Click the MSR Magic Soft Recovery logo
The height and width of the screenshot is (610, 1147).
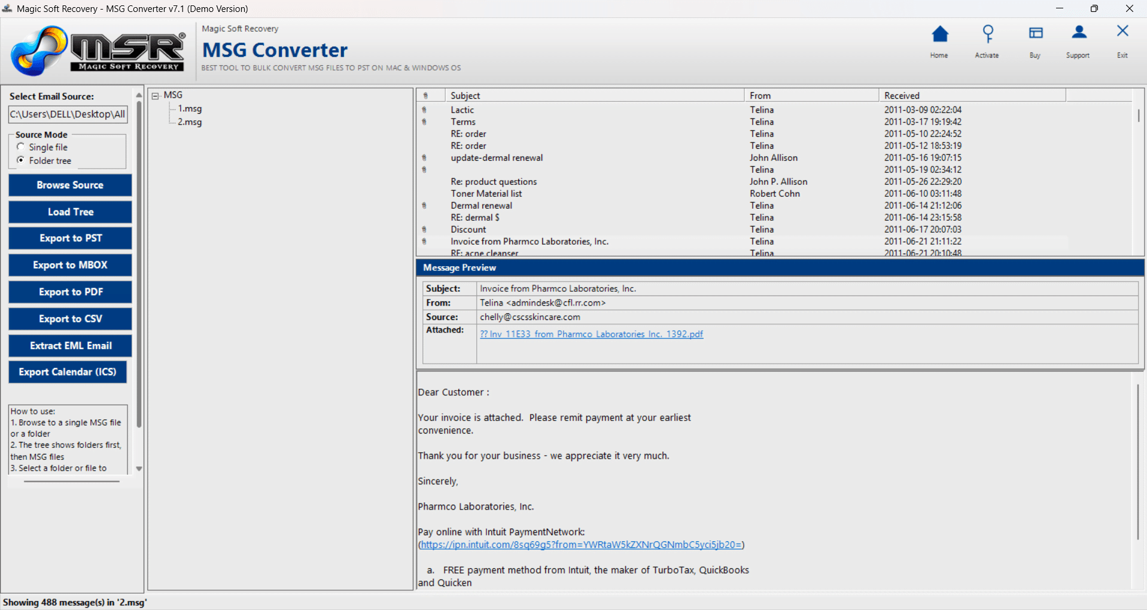click(x=99, y=51)
